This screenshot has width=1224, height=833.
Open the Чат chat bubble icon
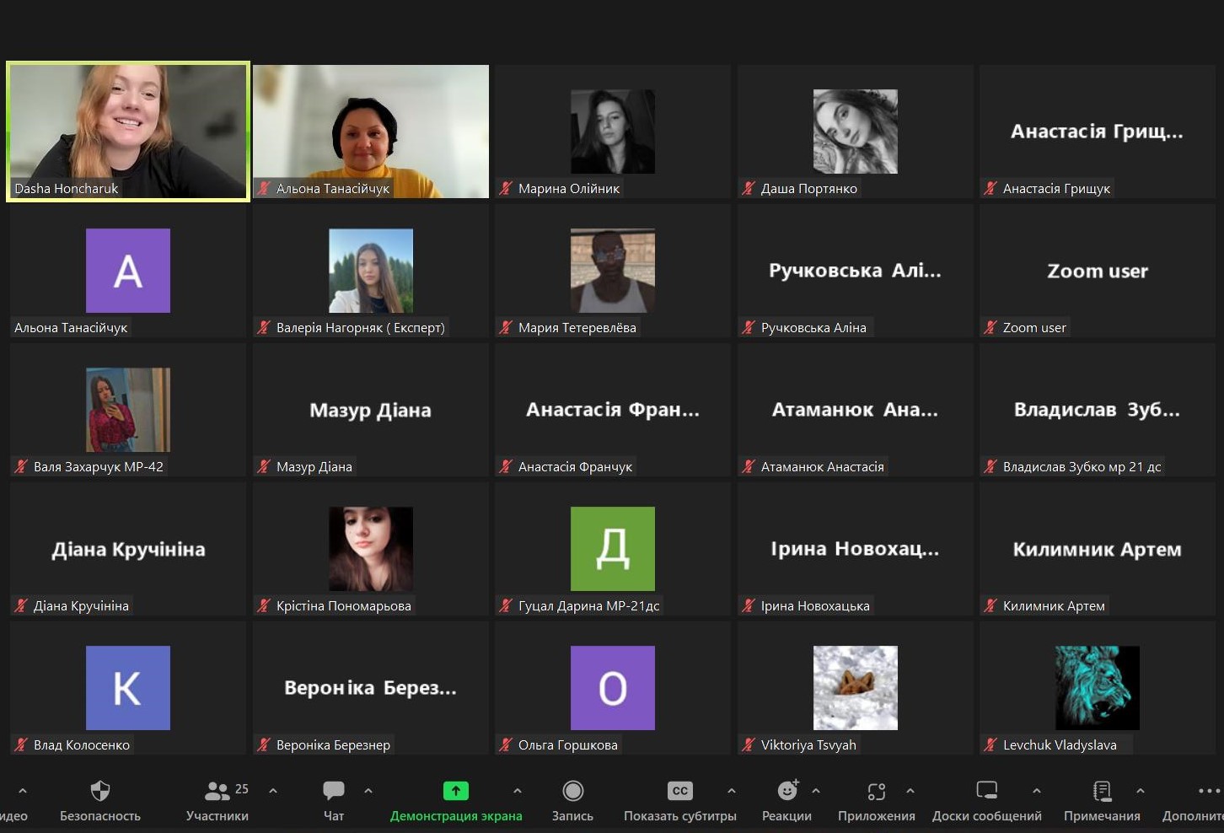coord(334,791)
